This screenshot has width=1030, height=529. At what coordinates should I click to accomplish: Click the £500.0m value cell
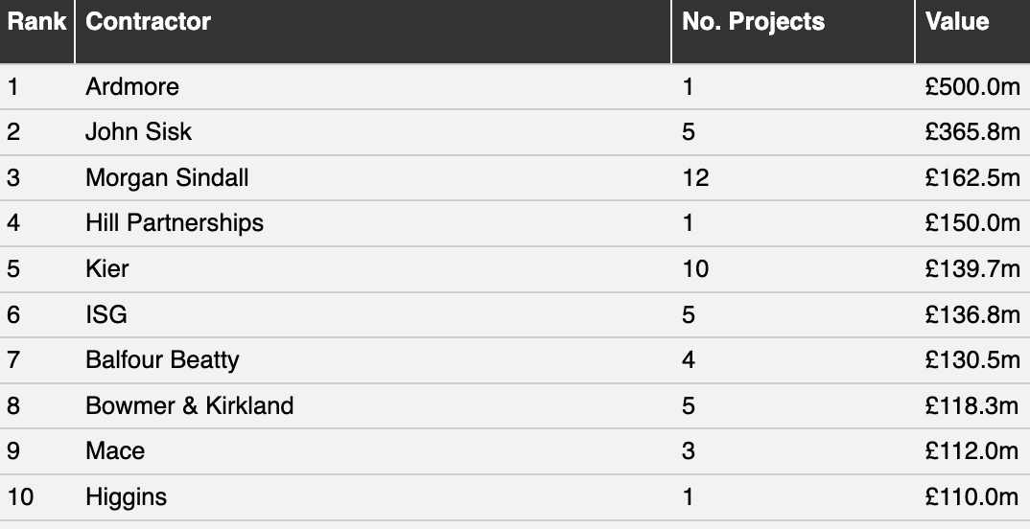tap(972, 86)
